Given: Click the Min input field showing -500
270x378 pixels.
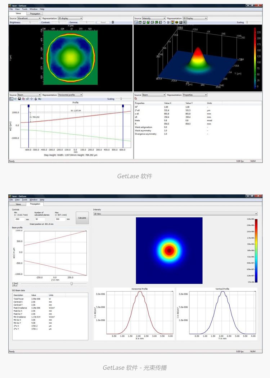Looking at the screenshot, I should pos(18,219).
